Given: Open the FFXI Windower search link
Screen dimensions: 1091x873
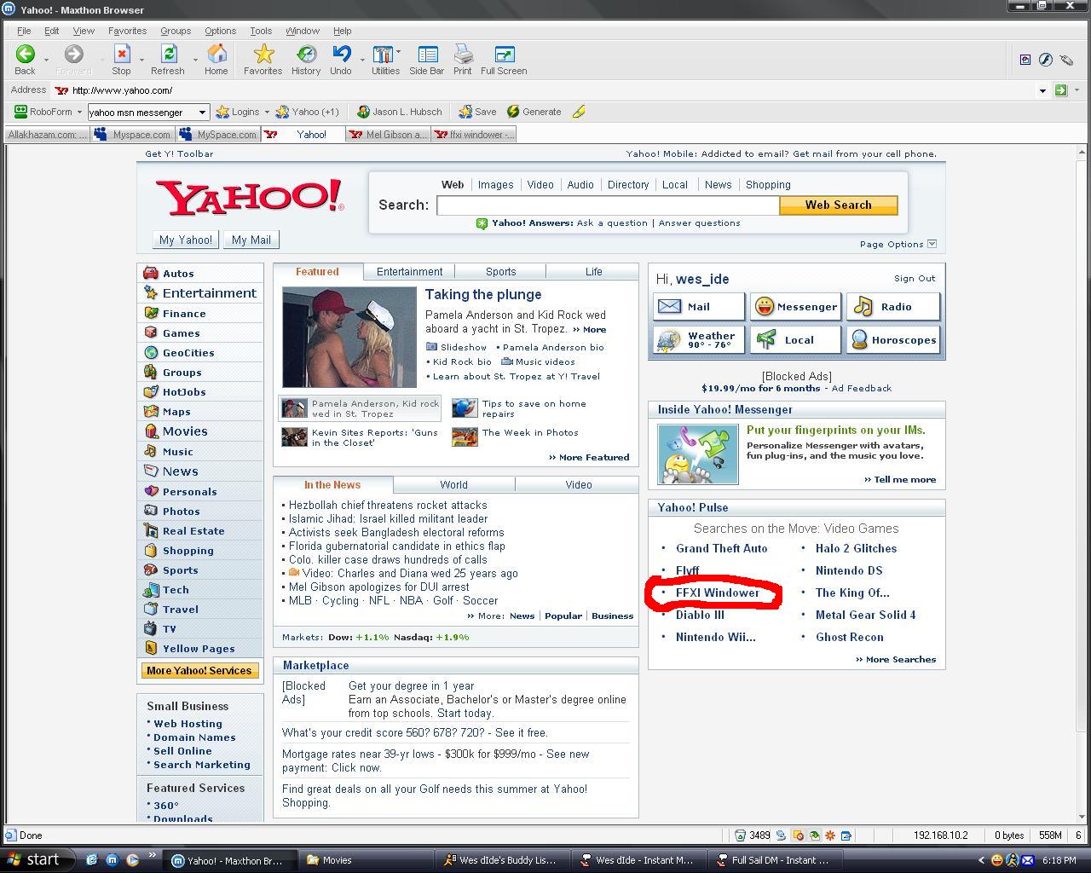Looking at the screenshot, I should 717,593.
